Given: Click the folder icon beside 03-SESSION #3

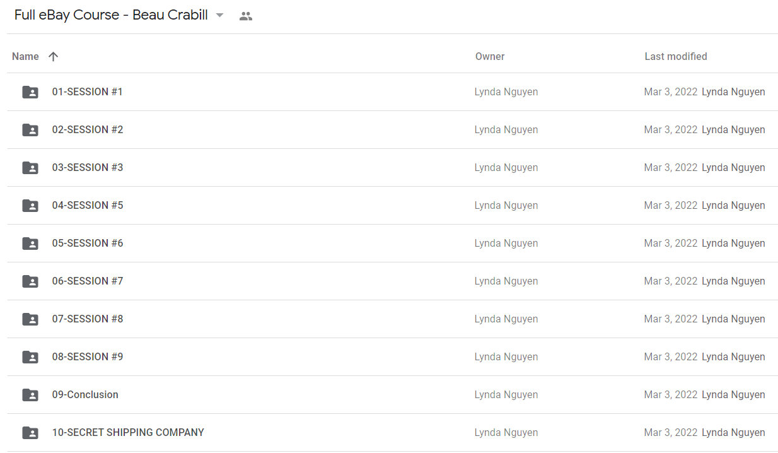Looking at the screenshot, I should [x=30, y=168].
